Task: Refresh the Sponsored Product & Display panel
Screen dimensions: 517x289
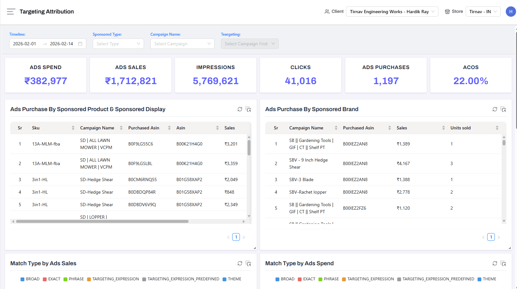Action: pyautogui.click(x=240, y=109)
